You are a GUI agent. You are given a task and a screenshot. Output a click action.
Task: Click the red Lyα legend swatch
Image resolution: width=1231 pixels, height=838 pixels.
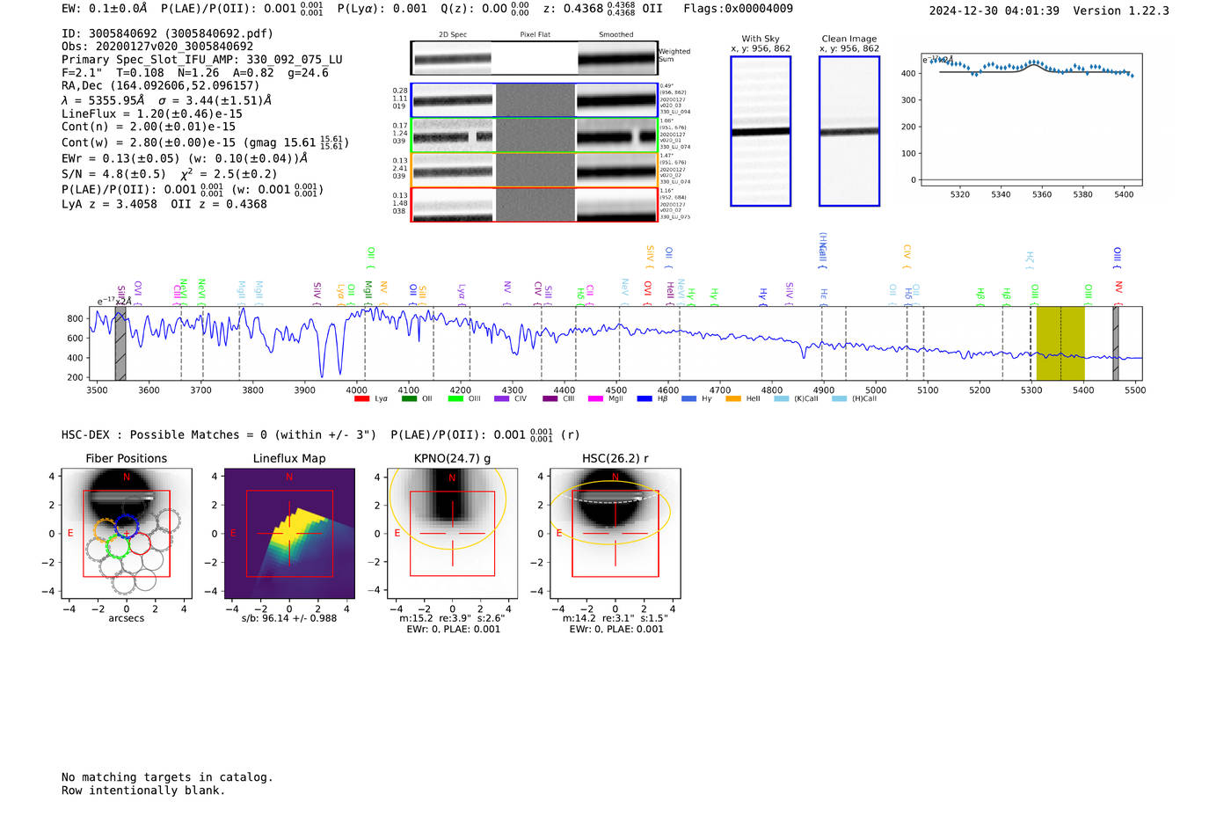pos(361,398)
